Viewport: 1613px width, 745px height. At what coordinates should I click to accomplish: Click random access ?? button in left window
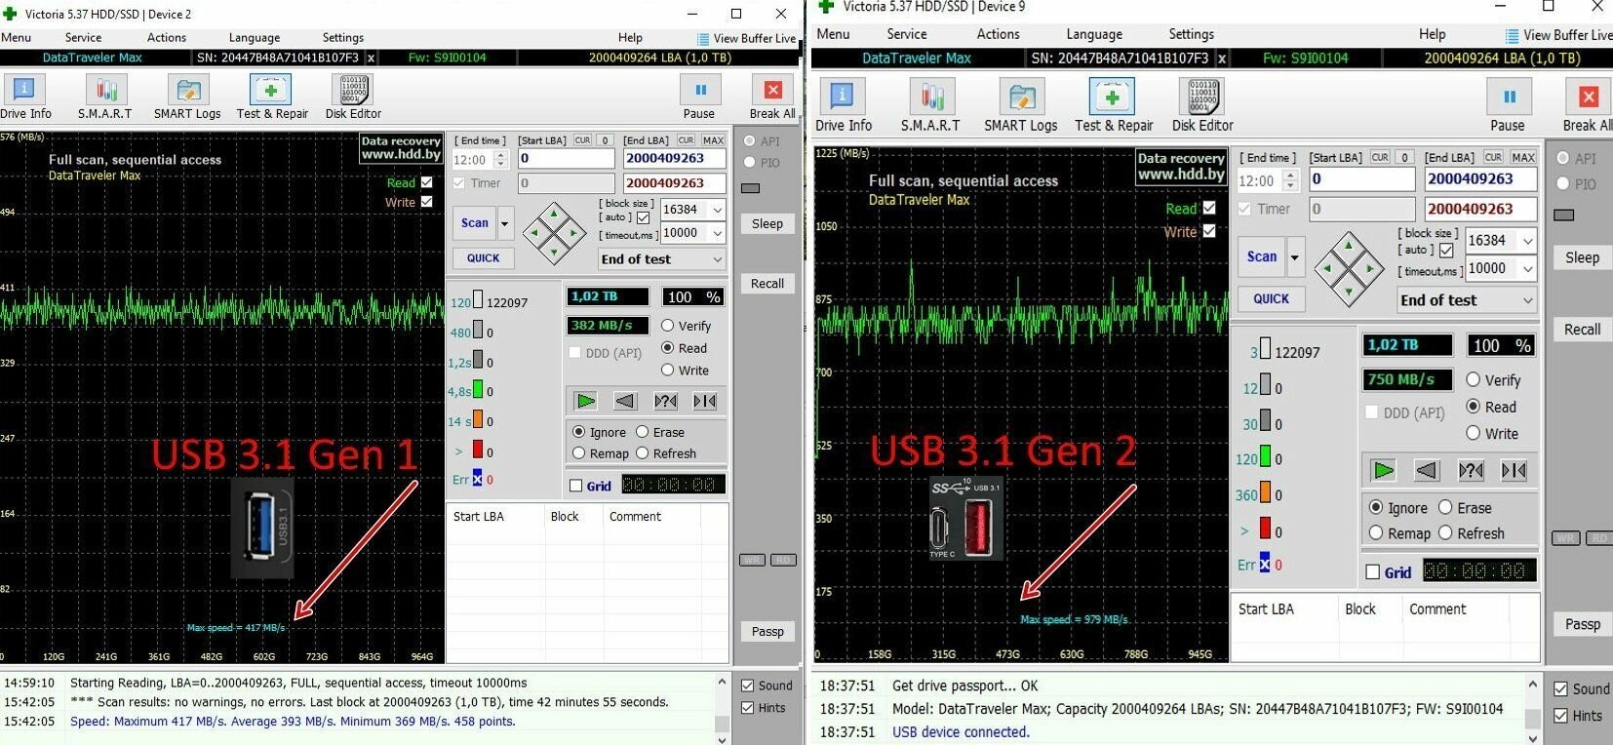coord(665,401)
